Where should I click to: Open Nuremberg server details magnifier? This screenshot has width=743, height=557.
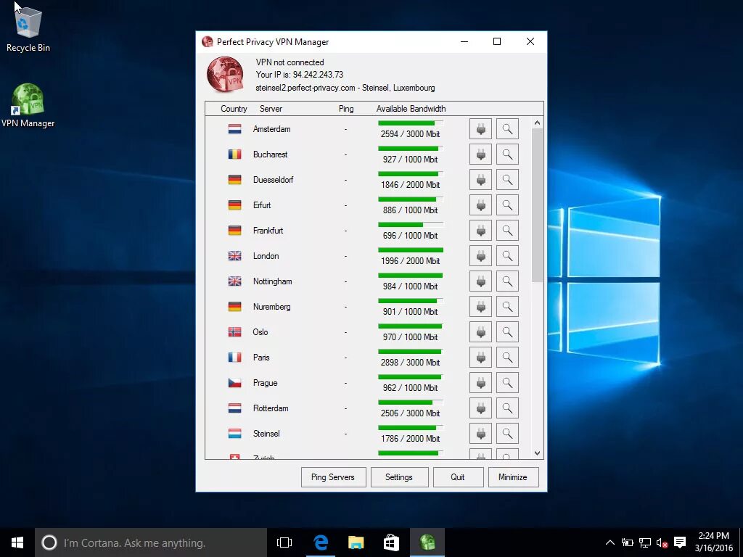pyautogui.click(x=507, y=307)
